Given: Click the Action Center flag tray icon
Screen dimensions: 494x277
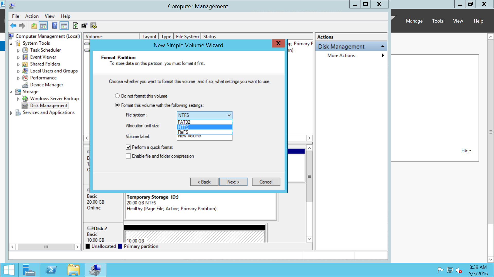Looking at the screenshot, I should (440, 270).
